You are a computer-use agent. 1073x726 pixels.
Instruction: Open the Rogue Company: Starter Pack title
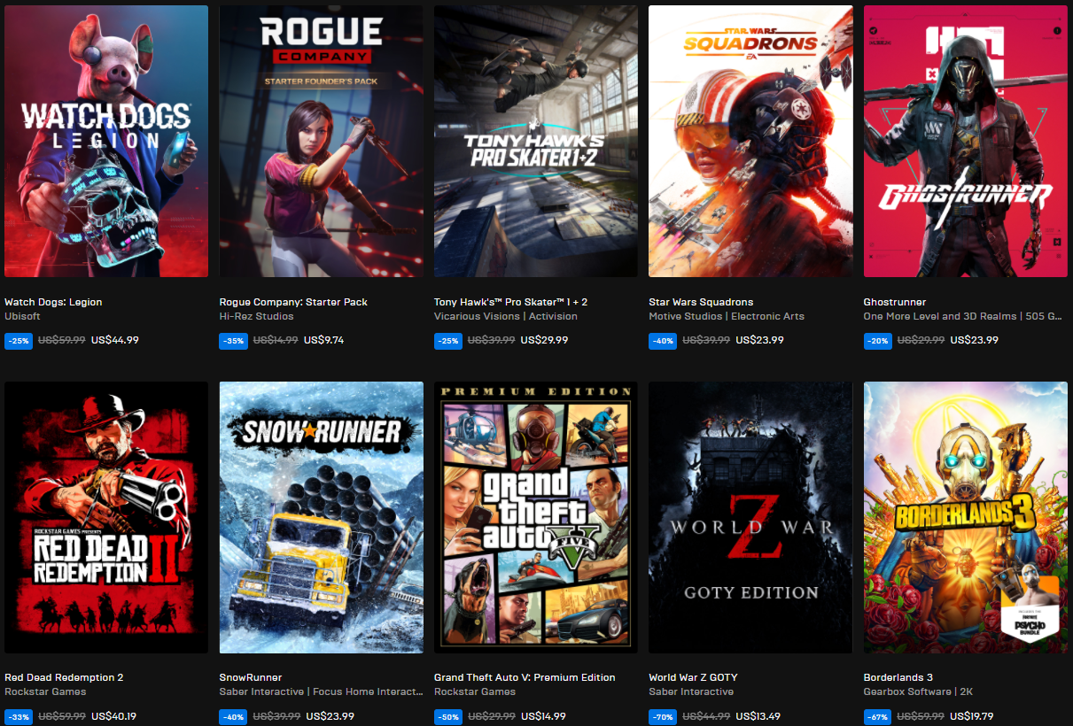coord(293,302)
